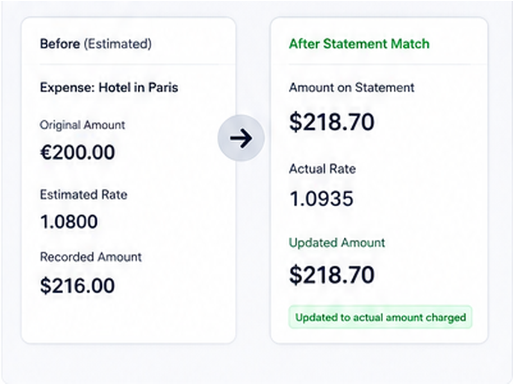This screenshot has width=513, height=385.
Task: Select the $218.70 amount under Amount on Statement
Action: tap(332, 122)
